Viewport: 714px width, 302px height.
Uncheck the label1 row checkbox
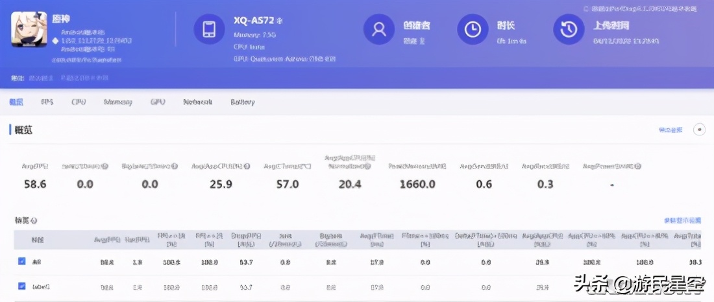pos(22,286)
